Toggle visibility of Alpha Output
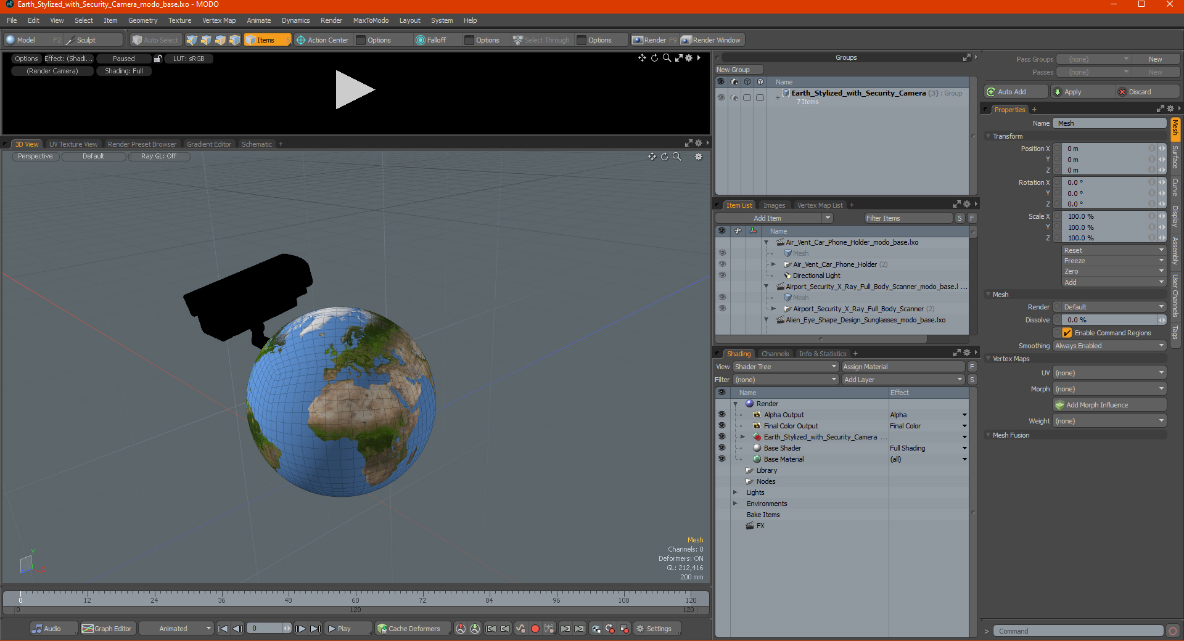1184x641 pixels. (x=721, y=415)
